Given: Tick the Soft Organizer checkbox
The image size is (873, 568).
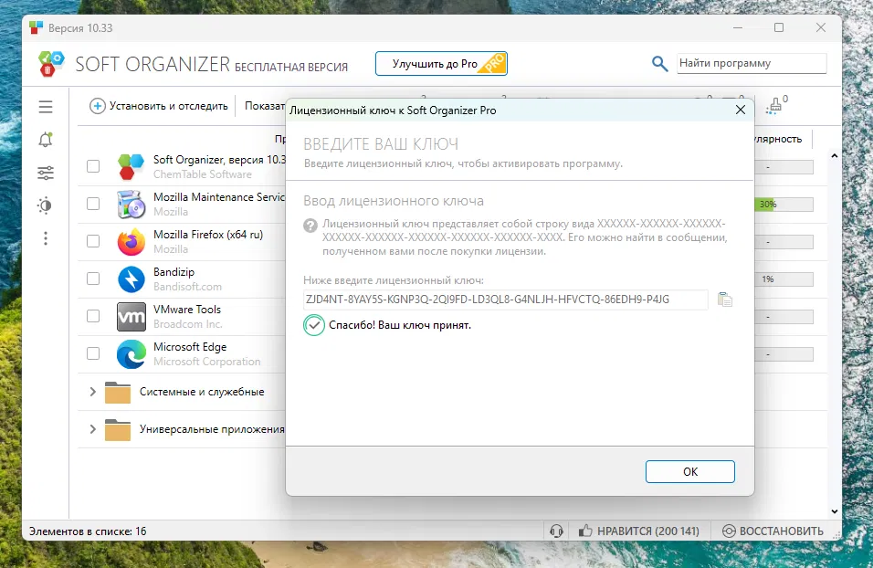Looking at the screenshot, I should [93, 166].
